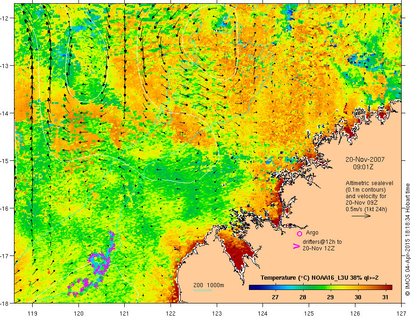Click the 29 label on temperature scale
The height and width of the screenshot is (317, 411).
330,297
